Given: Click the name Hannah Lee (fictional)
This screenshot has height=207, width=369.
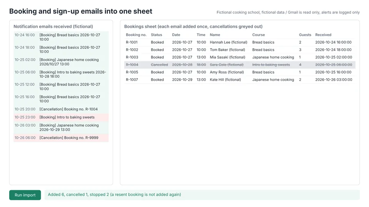Looking at the screenshot, I should coord(228,42).
